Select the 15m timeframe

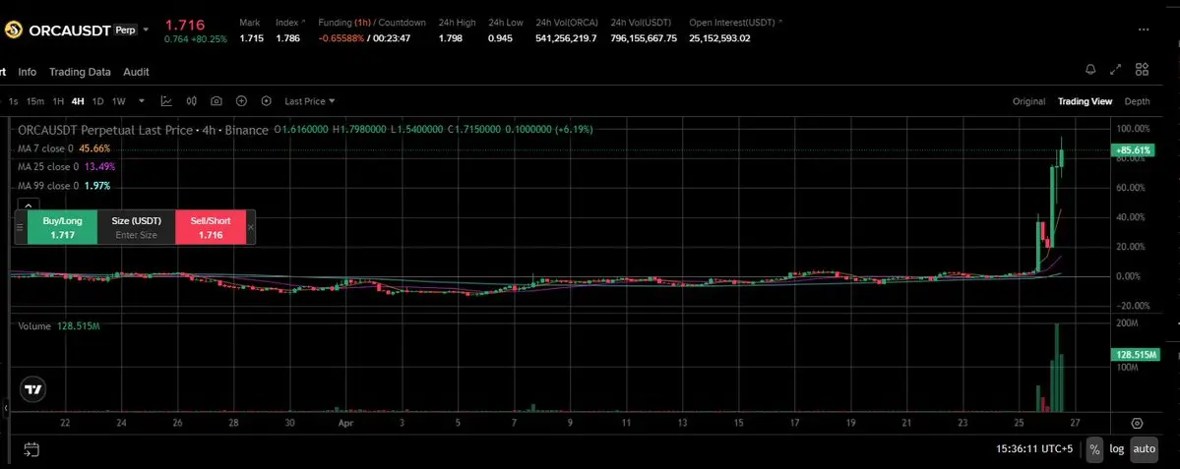(34, 101)
